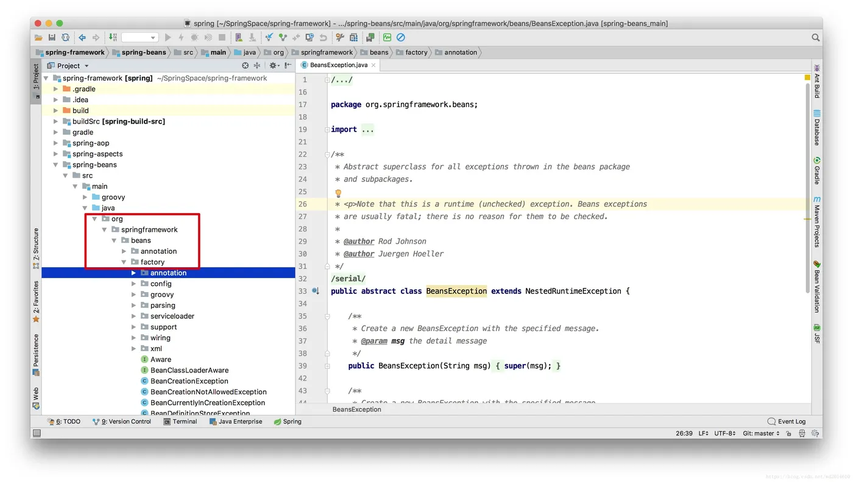Toggle the Web side tool tab
This screenshot has width=853, height=482.
[x=36, y=397]
